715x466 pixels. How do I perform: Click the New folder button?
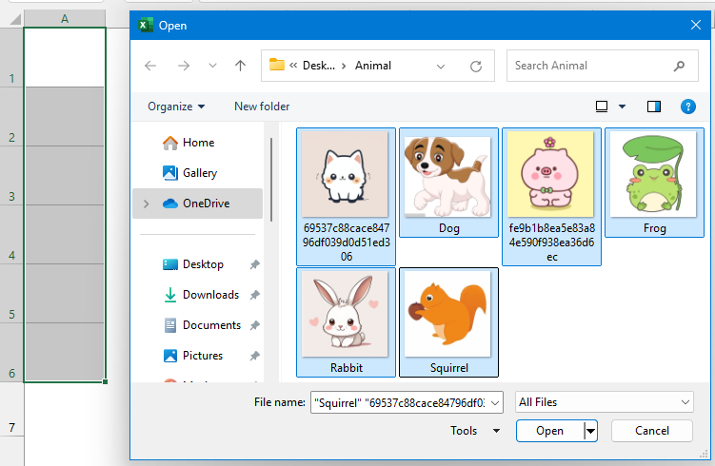(262, 107)
